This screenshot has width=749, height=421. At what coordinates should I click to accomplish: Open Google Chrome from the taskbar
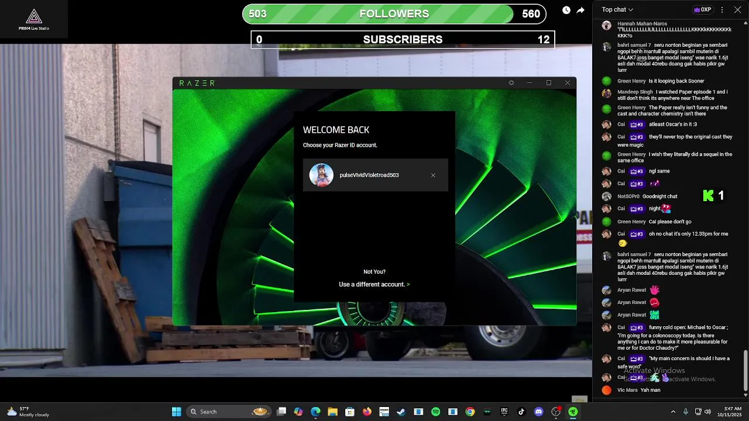(470, 412)
